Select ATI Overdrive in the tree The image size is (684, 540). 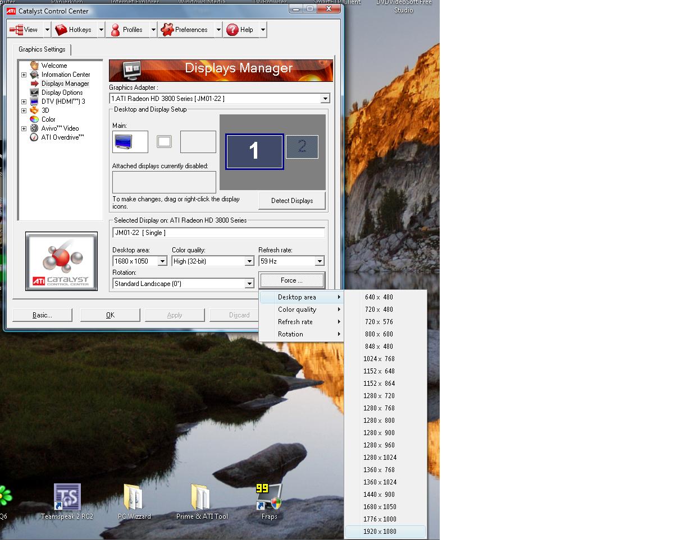coord(62,137)
